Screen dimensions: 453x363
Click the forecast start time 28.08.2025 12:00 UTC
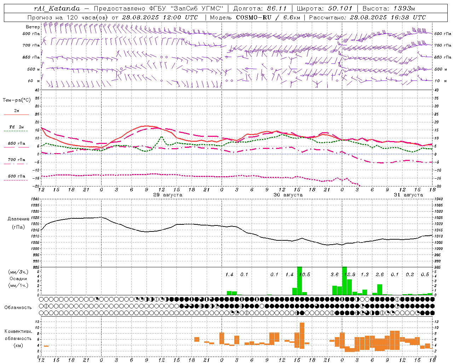160,17
